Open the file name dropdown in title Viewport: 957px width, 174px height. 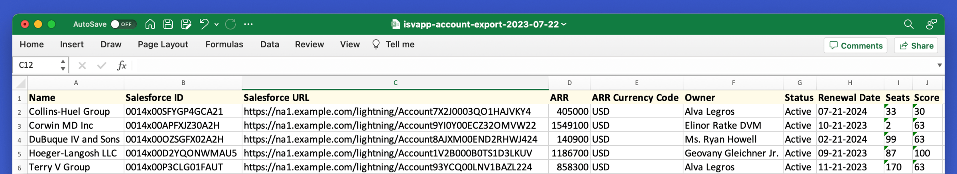pos(564,24)
